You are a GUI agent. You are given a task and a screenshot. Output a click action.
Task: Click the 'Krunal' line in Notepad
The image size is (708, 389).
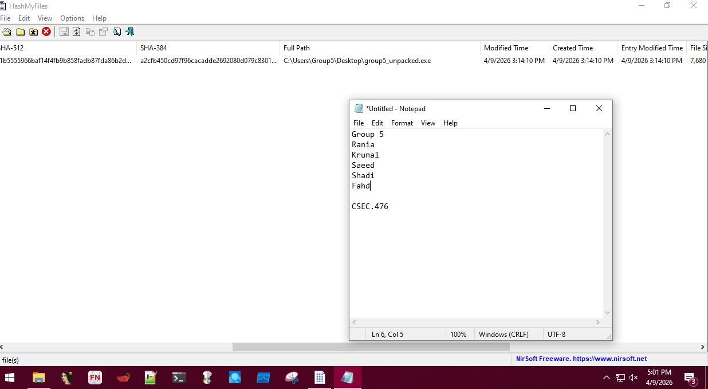(365, 155)
